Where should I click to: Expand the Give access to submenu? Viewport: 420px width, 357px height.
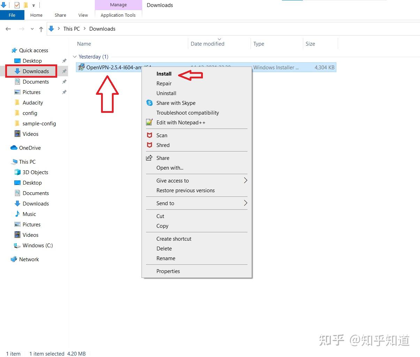pyautogui.click(x=197, y=181)
